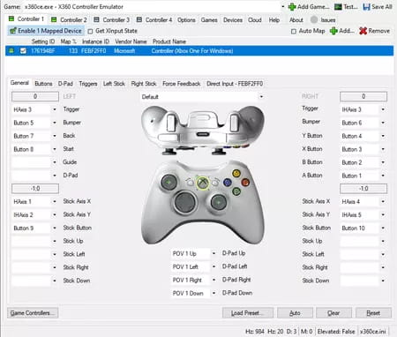Screen dimensions: 397x337
Task: Click the green plus Add device icon
Action: pyautogui.click(x=333, y=31)
